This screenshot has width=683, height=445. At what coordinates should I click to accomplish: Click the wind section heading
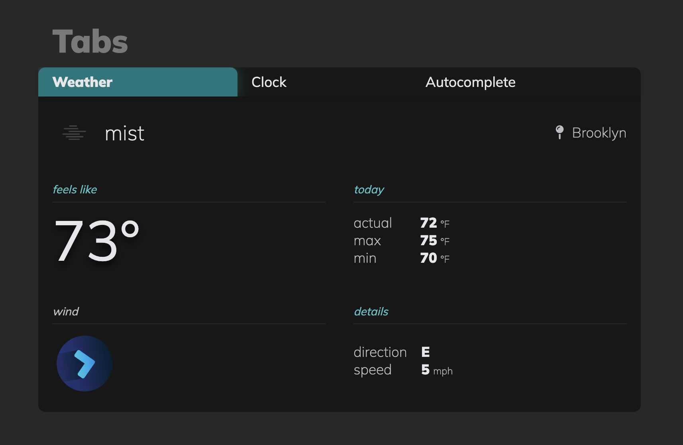point(66,311)
